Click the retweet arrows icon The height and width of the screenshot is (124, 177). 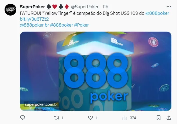[57, 118]
